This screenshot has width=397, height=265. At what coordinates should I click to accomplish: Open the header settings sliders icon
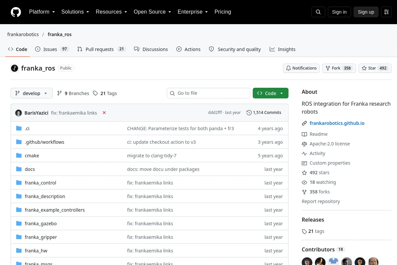pyautogui.click(x=386, y=12)
